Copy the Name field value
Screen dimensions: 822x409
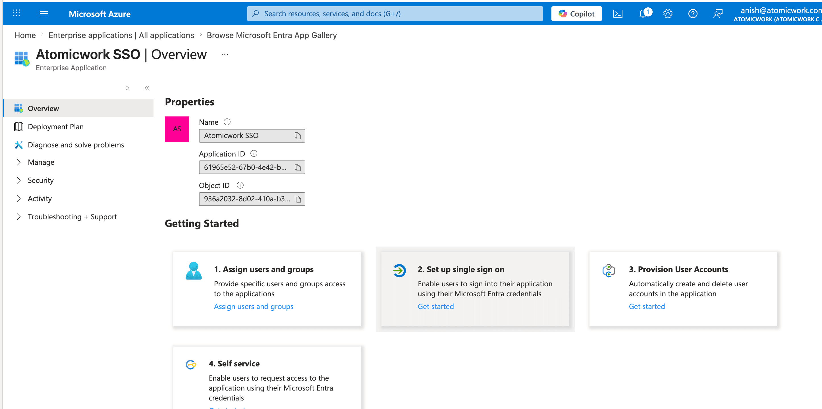click(x=298, y=136)
